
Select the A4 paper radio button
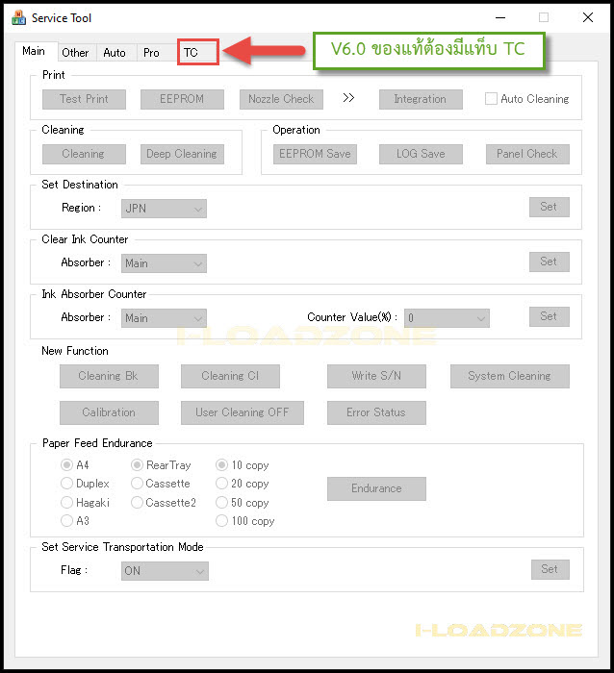pos(66,464)
